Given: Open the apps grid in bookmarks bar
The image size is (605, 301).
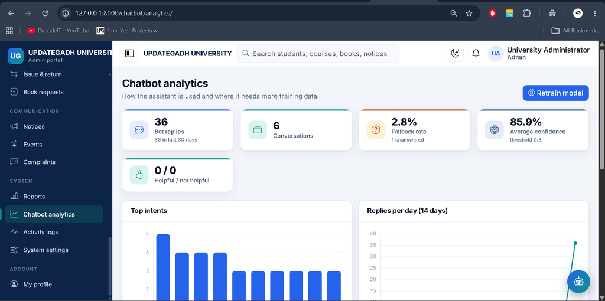Looking at the screenshot, I should coord(9,31).
